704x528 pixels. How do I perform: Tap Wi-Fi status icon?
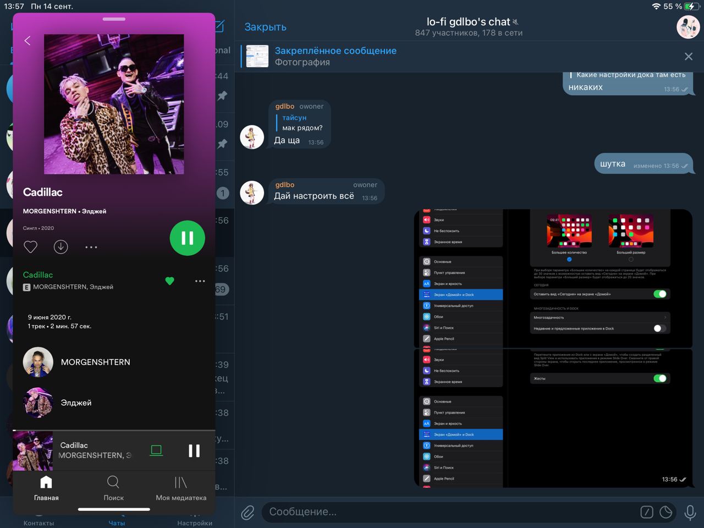coord(656,6)
